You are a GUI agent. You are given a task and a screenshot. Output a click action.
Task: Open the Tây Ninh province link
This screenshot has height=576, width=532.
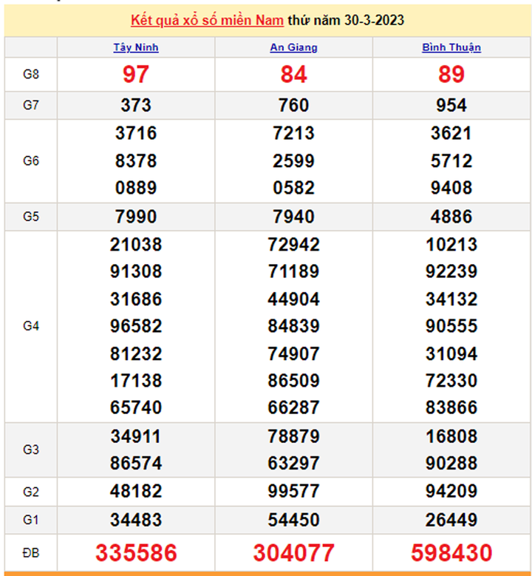136,47
